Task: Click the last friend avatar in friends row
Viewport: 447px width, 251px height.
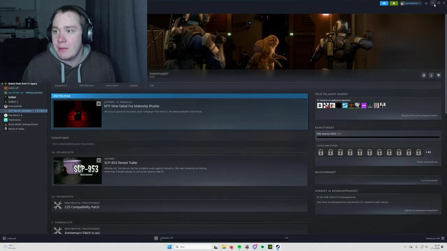Action: click(x=383, y=106)
